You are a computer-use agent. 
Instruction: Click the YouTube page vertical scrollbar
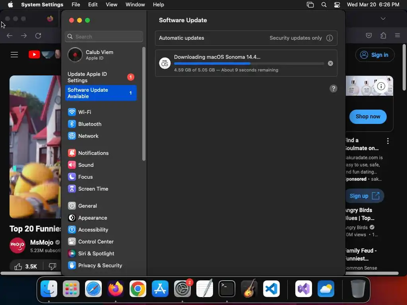pyautogui.click(x=404, y=68)
